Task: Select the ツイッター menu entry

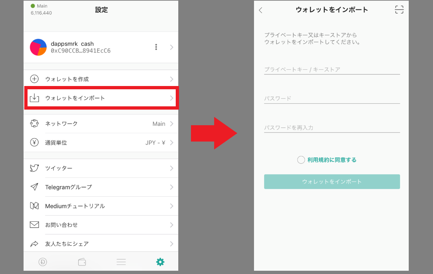Action: pos(101,168)
